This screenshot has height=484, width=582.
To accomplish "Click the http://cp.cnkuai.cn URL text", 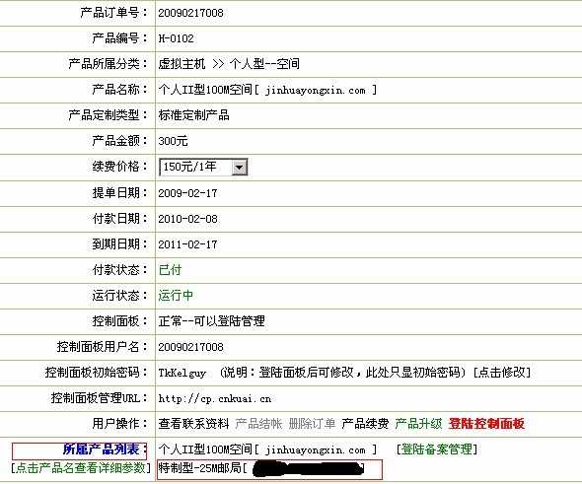I will click(214, 398).
